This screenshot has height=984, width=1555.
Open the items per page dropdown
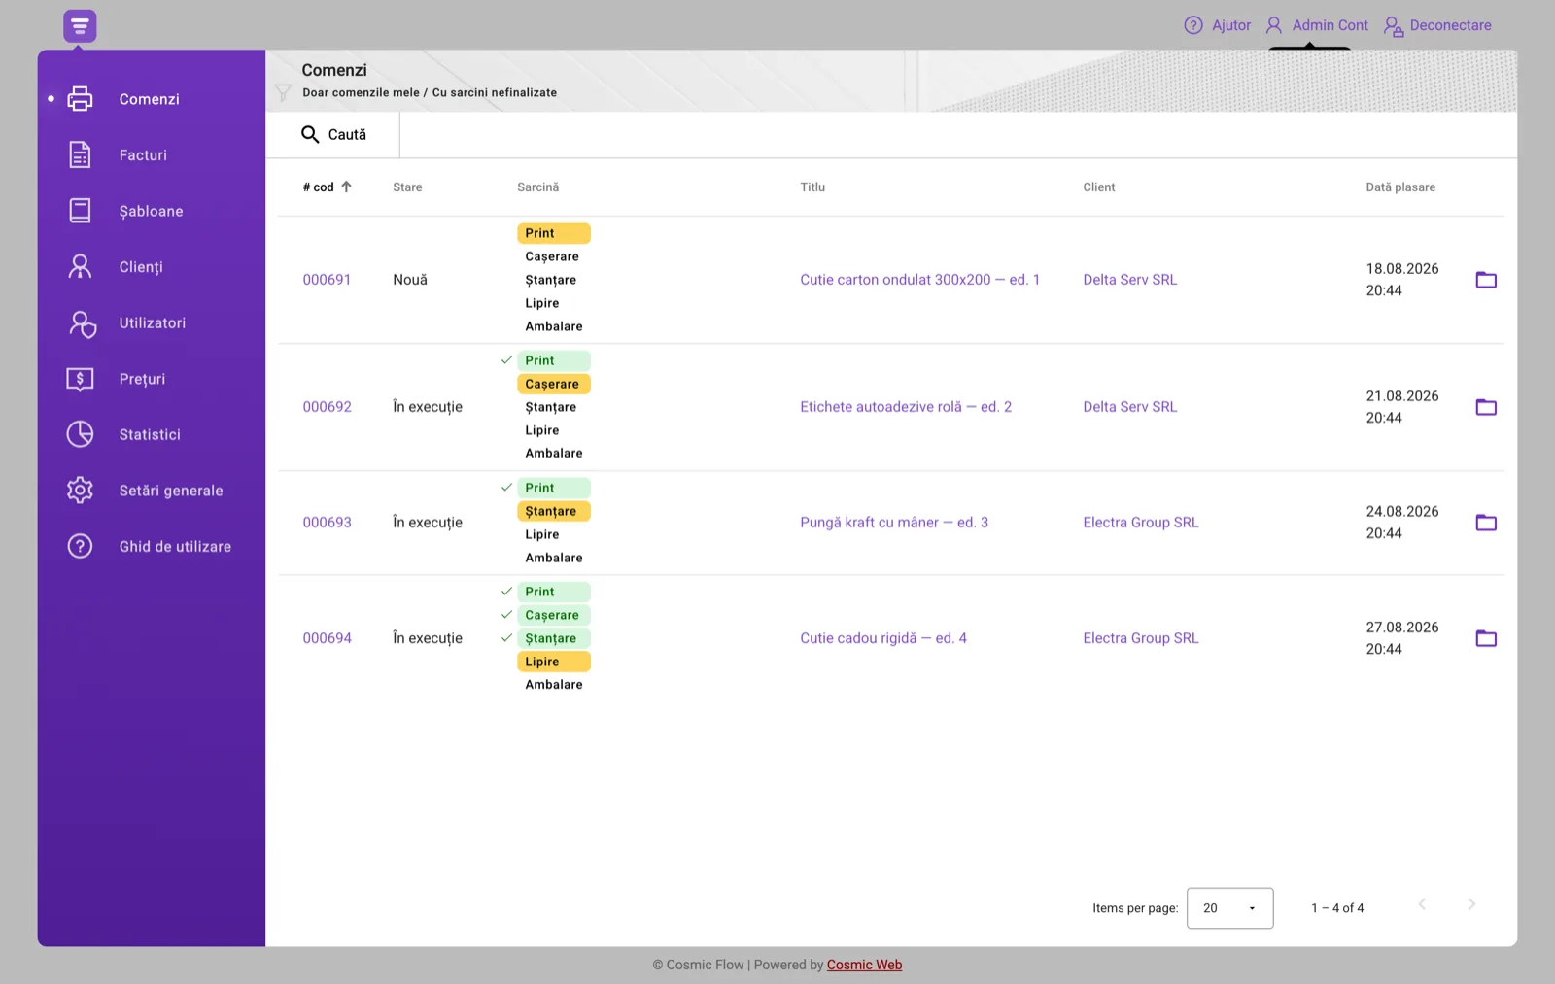click(x=1229, y=908)
